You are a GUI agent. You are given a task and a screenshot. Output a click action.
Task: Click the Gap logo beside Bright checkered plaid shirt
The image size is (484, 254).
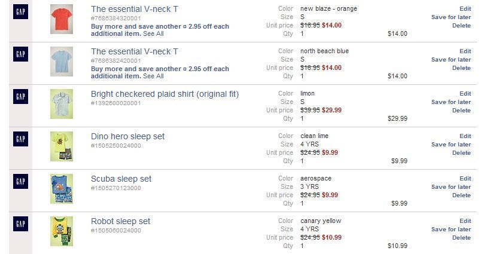[x=20, y=97]
